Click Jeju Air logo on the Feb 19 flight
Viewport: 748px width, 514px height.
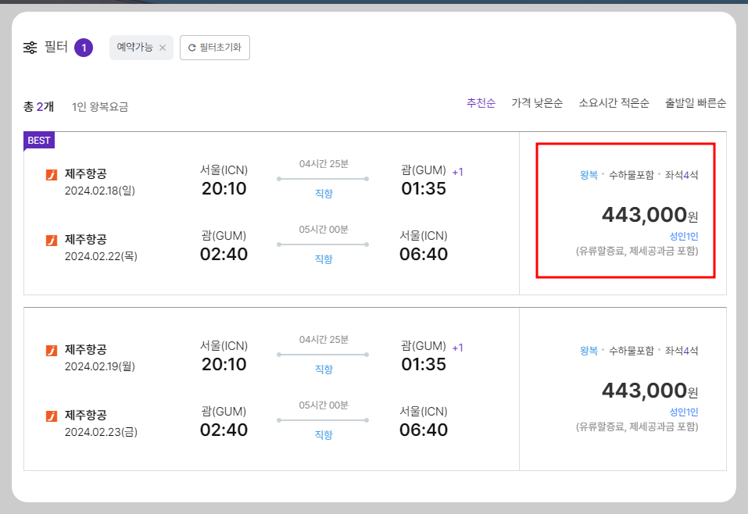coord(51,350)
